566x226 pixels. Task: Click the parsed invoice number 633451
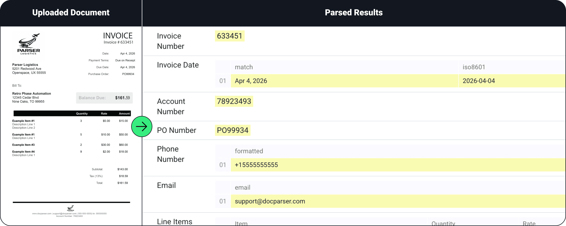pyautogui.click(x=230, y=36)
